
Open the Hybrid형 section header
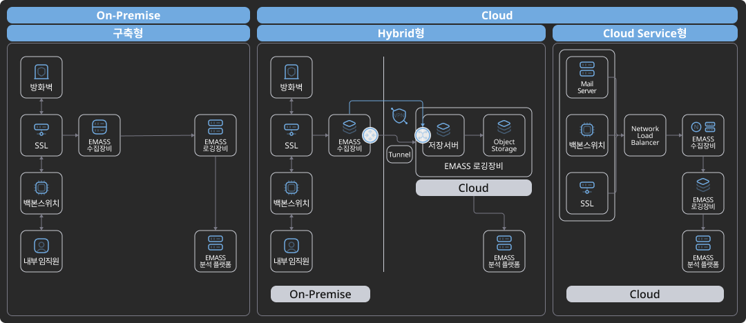[x=401, y=33]
